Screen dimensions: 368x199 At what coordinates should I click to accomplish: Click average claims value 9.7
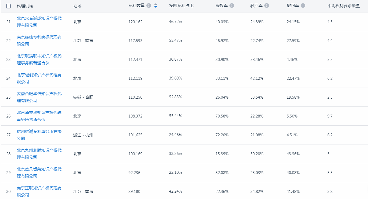(330, 116)
